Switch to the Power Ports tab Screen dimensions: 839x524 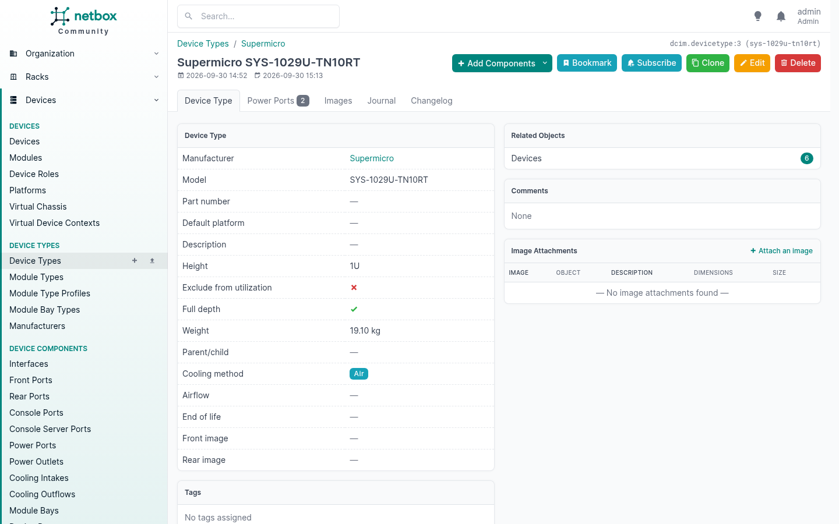278,101
